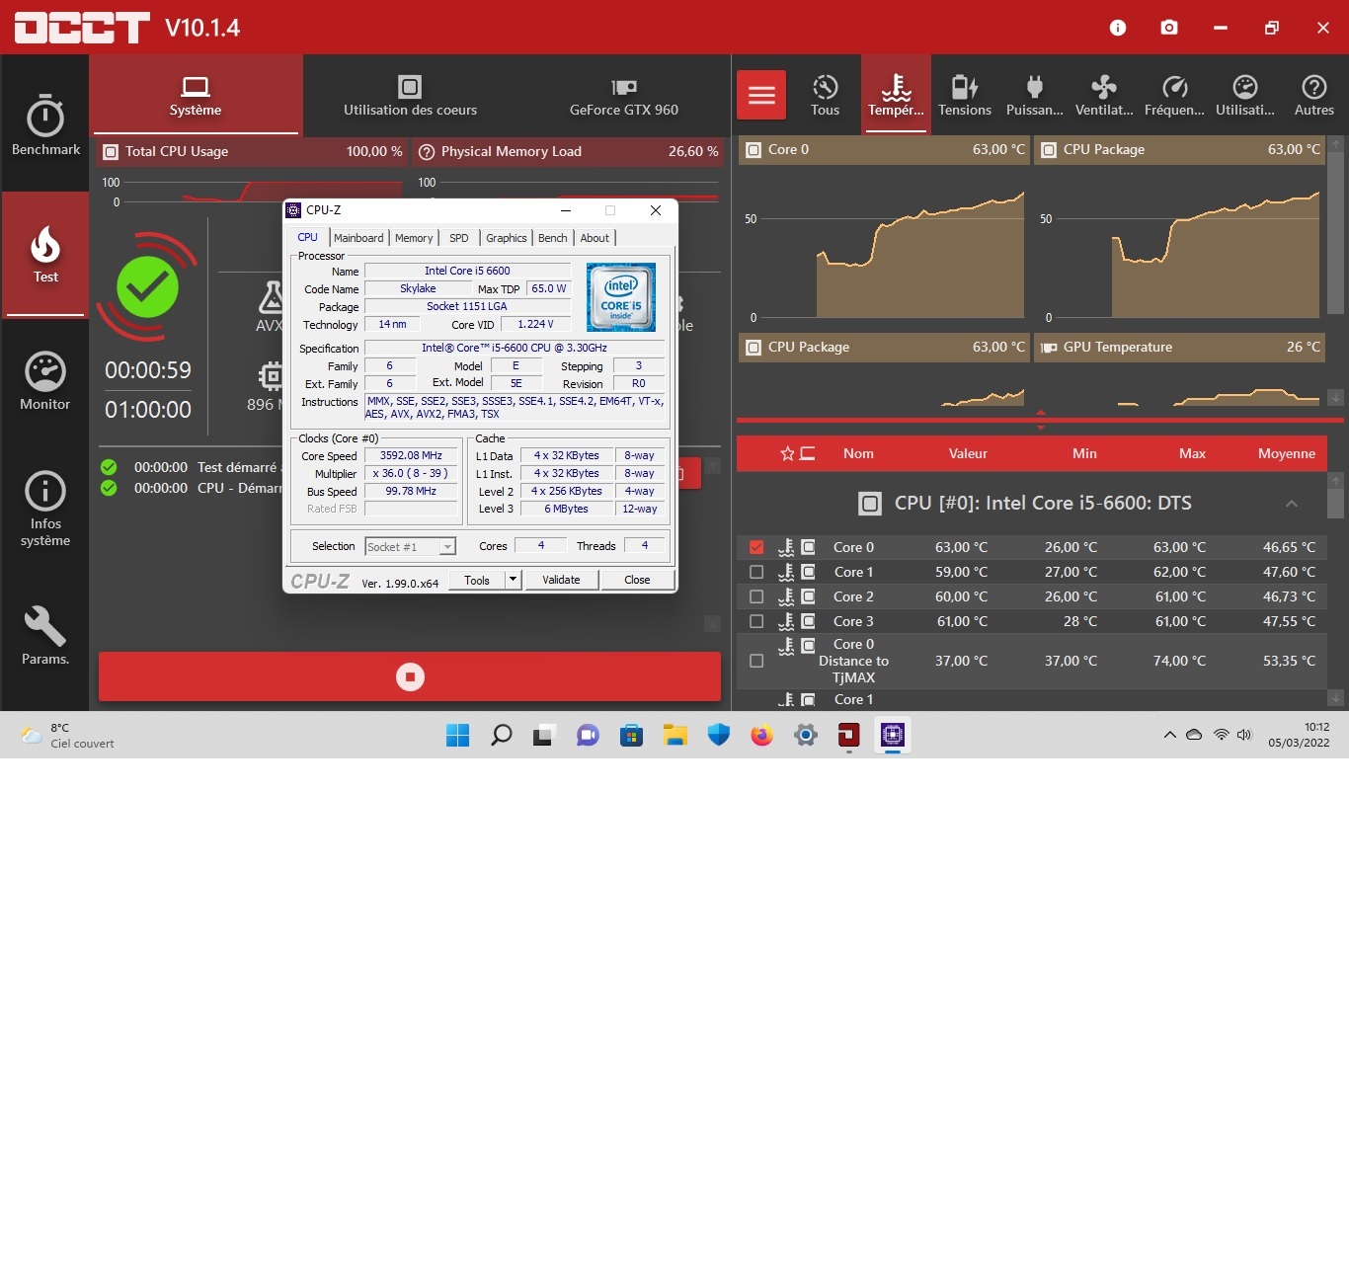
Task: Click the graph panel vertical scrollbar thumb
Action: tap(1335, 232)
